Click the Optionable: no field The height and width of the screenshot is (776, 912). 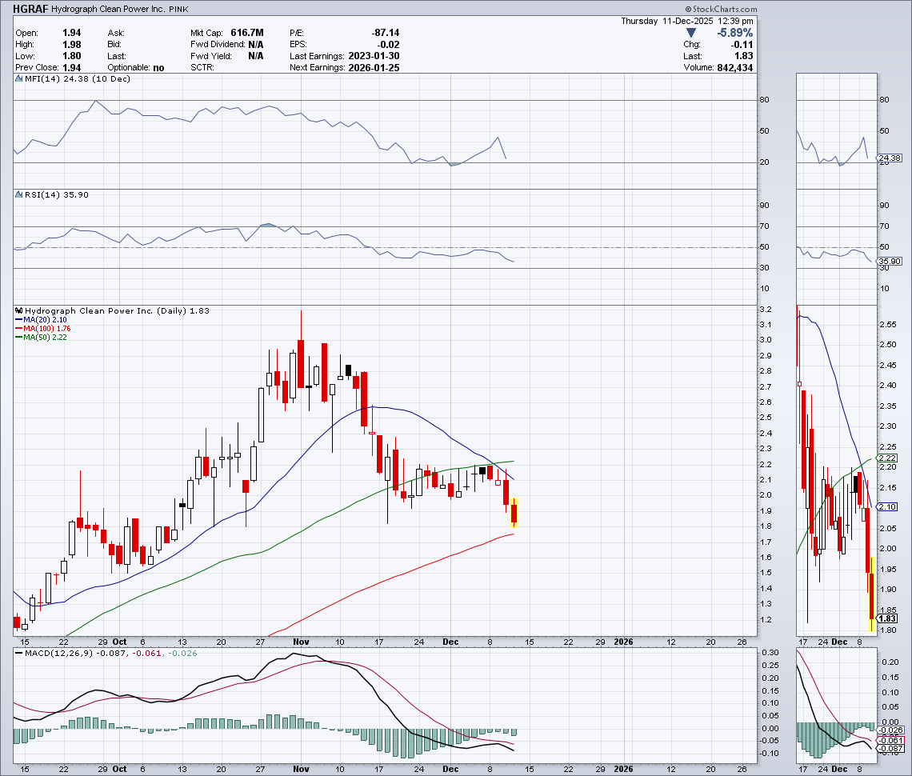(x=136, y=67)
